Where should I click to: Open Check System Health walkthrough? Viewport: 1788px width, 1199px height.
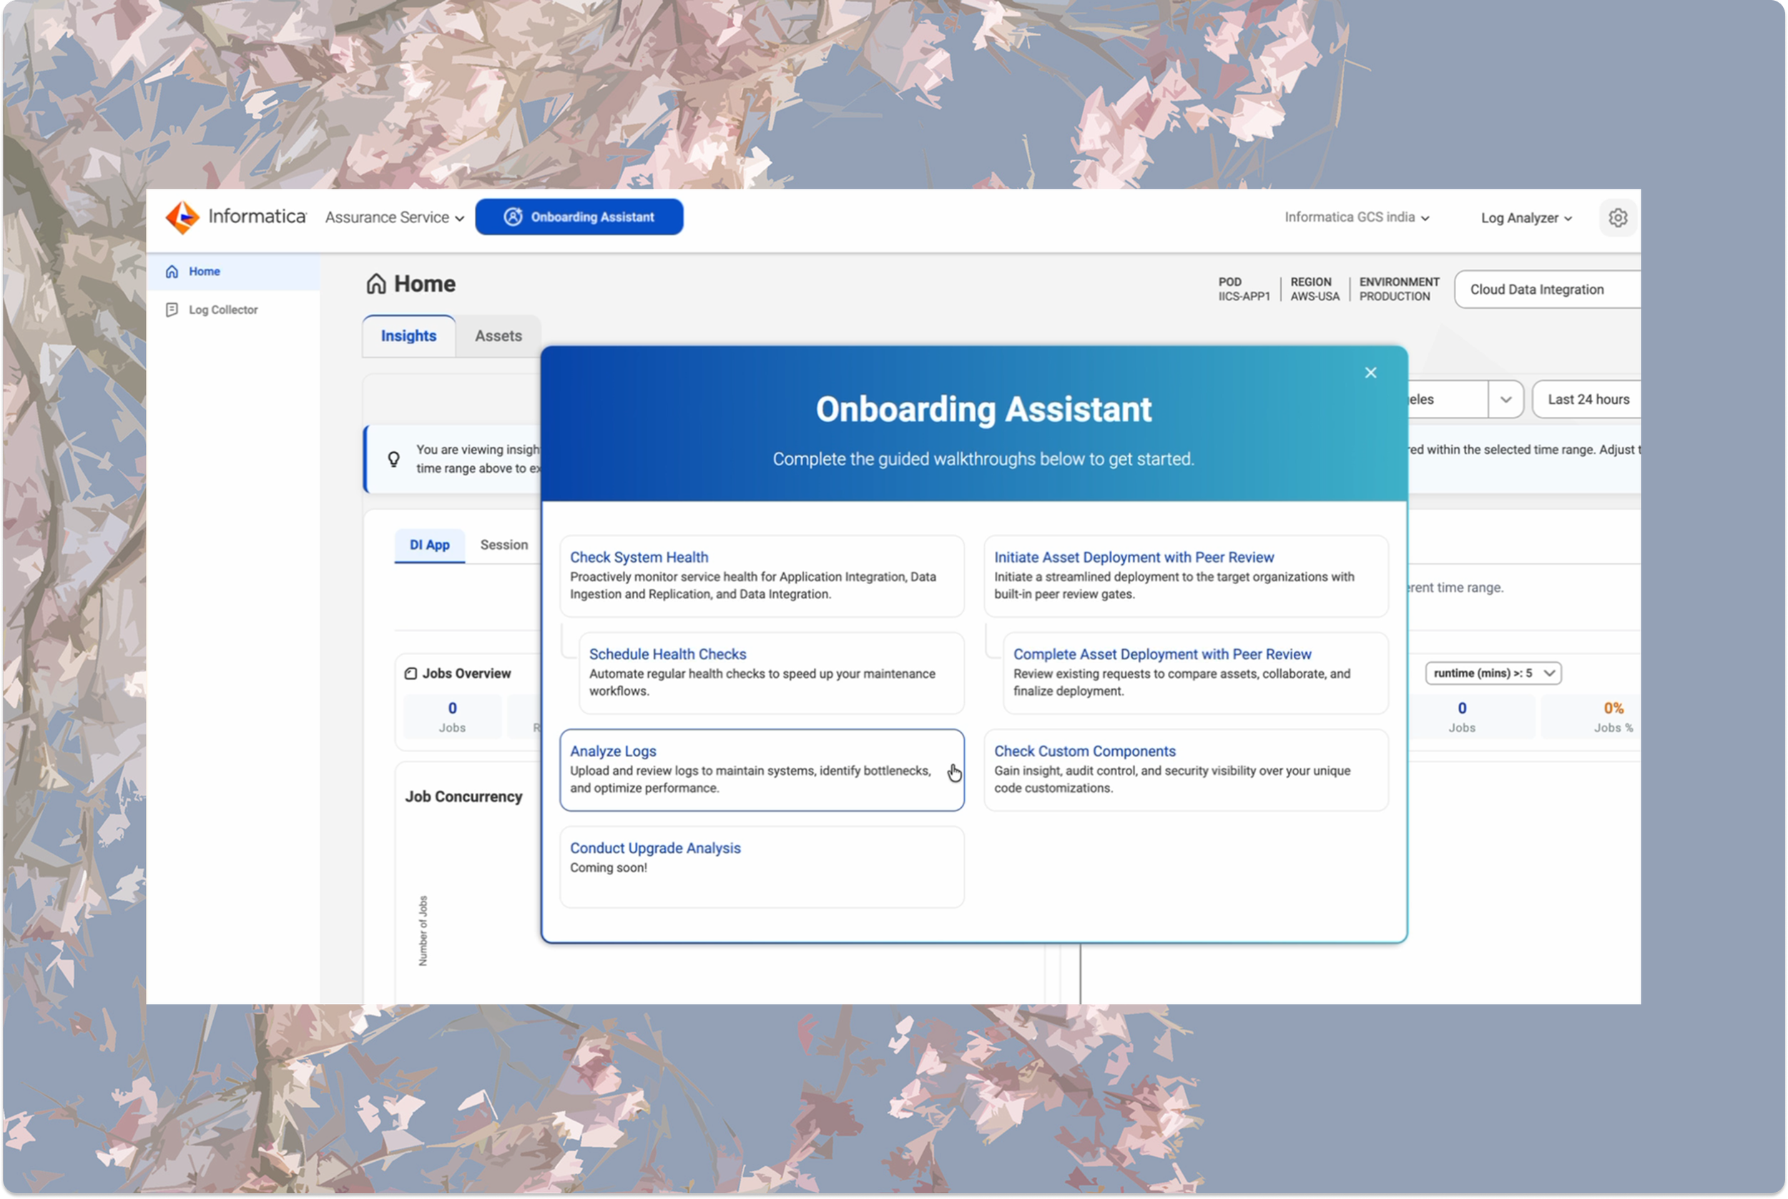tap(762, 576)
